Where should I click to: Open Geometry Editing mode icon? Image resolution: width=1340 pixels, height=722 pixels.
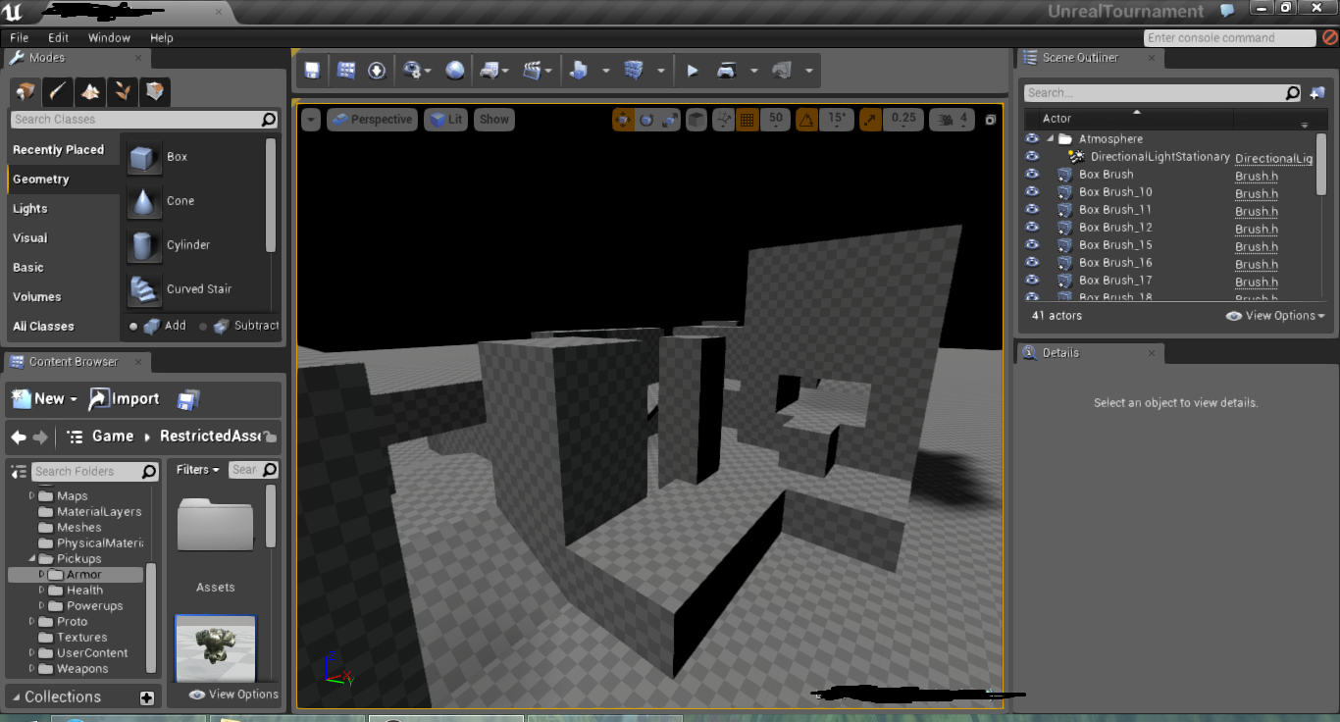(x=154, y=92)
